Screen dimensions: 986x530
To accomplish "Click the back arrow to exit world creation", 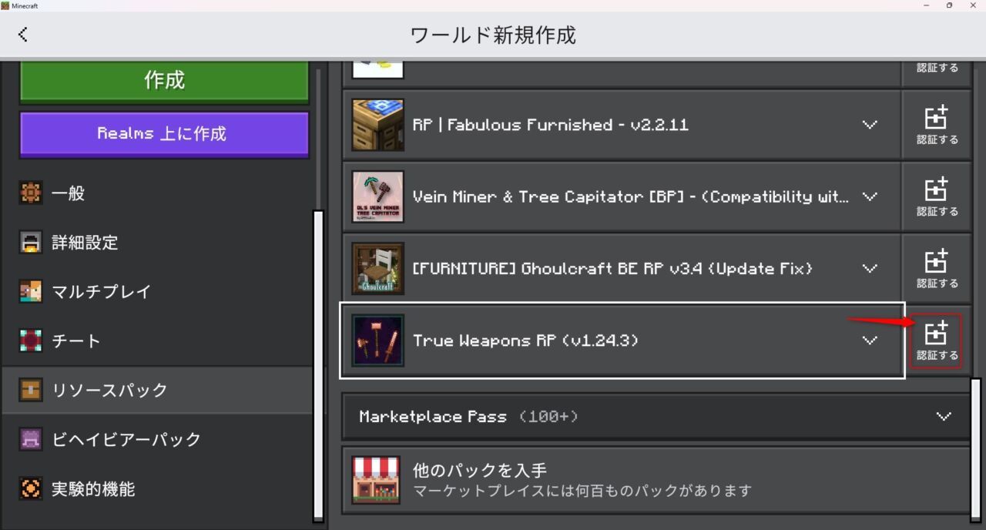I will click(x=23, y=34).
